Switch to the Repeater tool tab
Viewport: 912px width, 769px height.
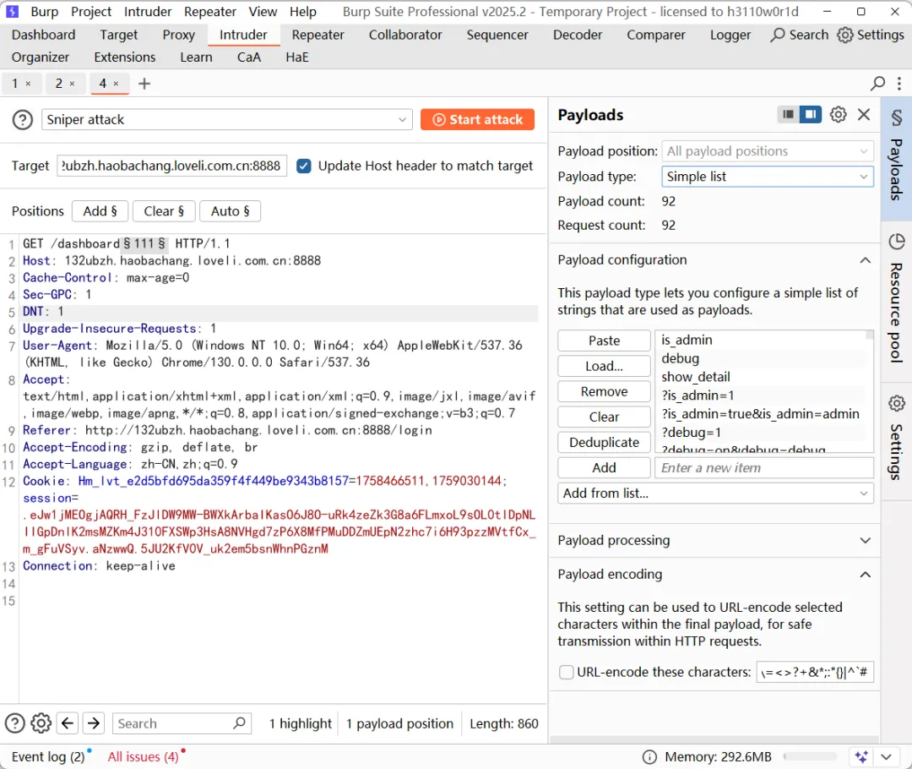point(318,35)
